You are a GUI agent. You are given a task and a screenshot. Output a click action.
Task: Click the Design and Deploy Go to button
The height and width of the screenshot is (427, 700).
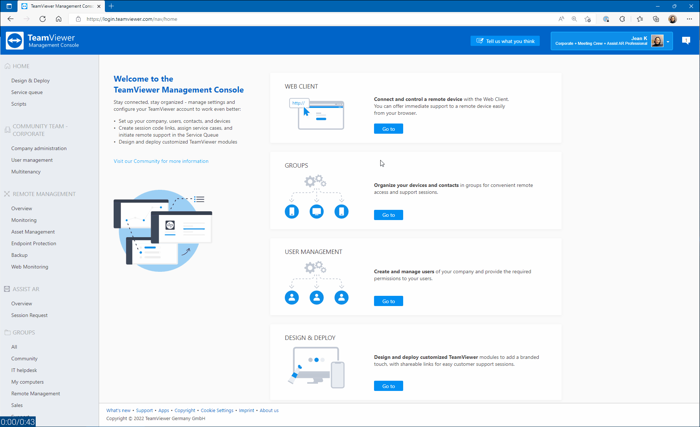pyautogui.click(x=389, y=386)
